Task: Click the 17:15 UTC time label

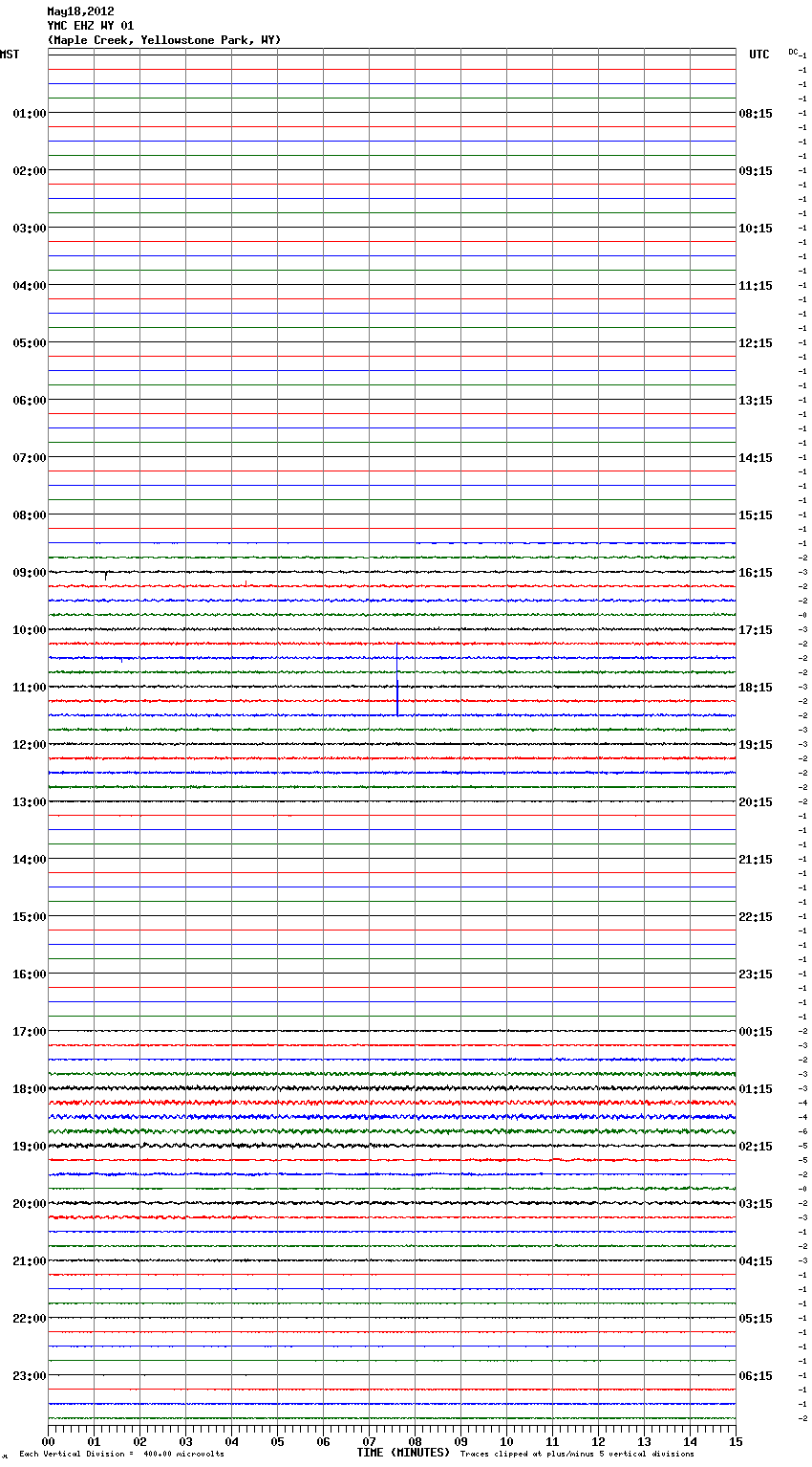Action: tap(756, 630)
